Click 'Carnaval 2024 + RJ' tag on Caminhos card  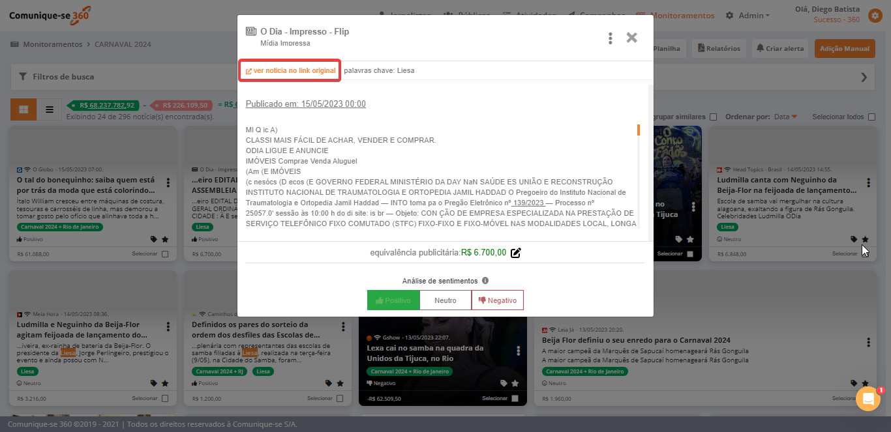pyautogui.click(x=220, y=371)
